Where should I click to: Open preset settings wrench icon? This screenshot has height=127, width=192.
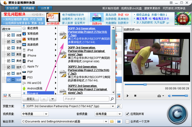[x=119, y=106]
